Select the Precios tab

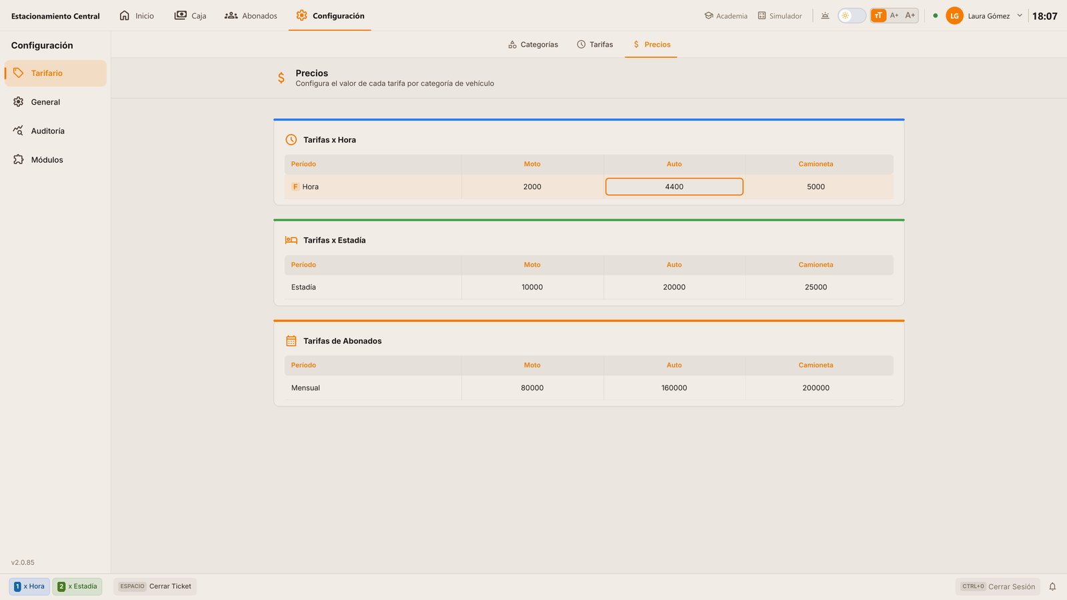pyautogui.click(x=651, y=45)
